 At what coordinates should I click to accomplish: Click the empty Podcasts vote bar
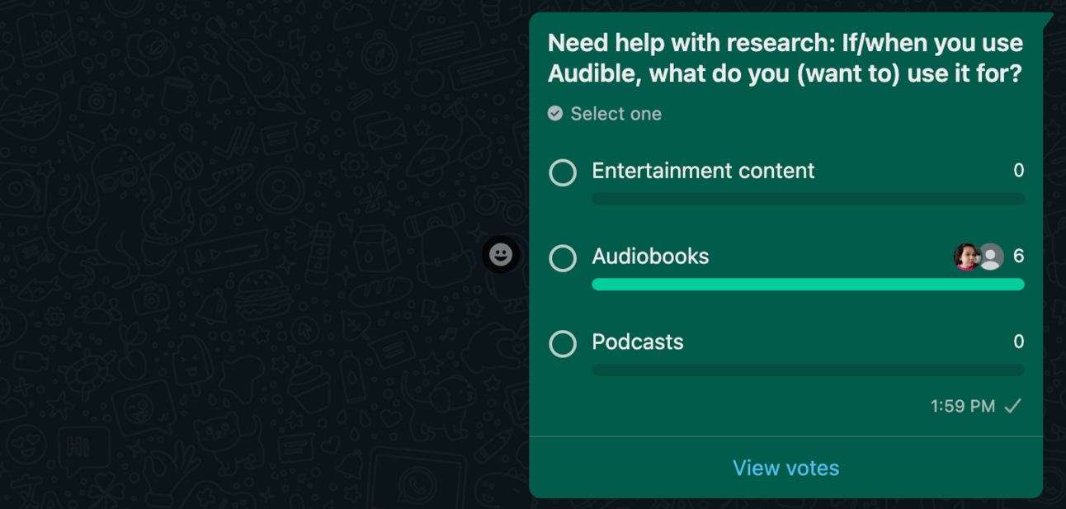pos(808,370)
